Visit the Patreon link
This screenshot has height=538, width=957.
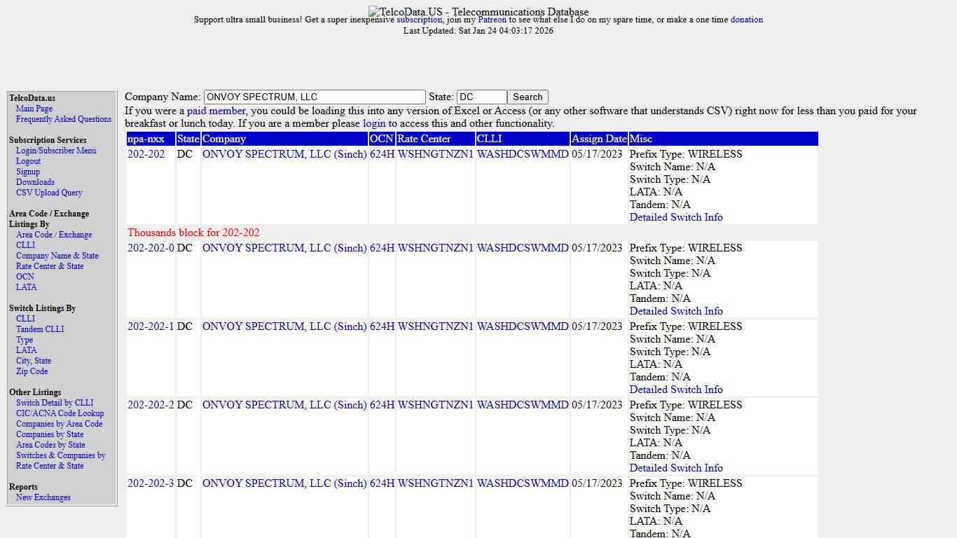pos(493,20)
